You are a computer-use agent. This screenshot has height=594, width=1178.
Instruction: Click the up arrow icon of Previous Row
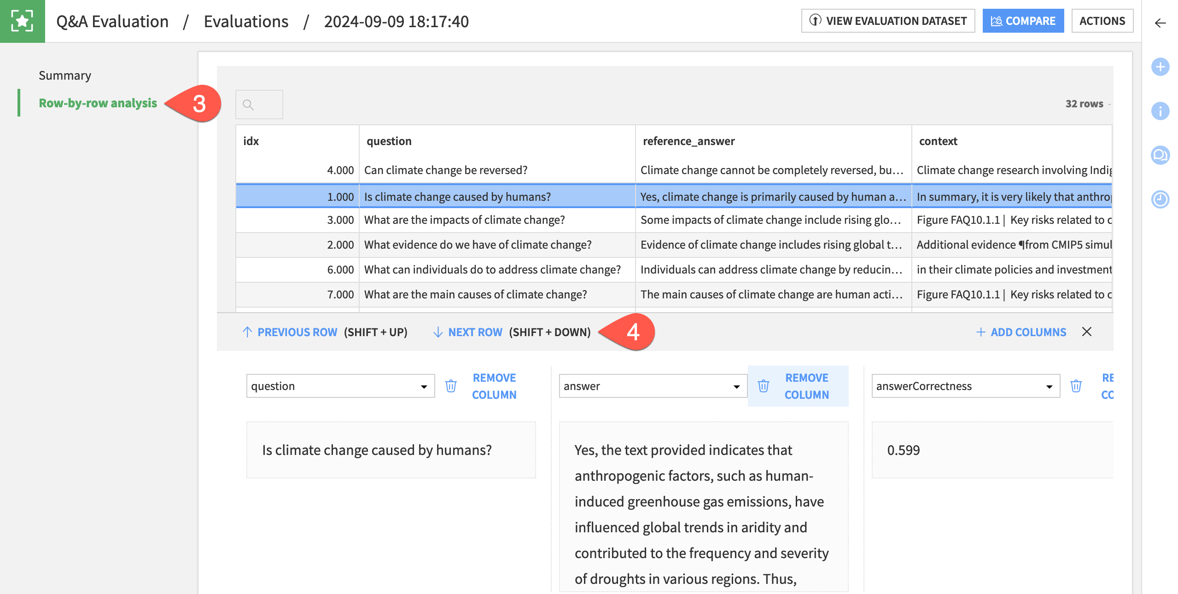pos(247,332)
